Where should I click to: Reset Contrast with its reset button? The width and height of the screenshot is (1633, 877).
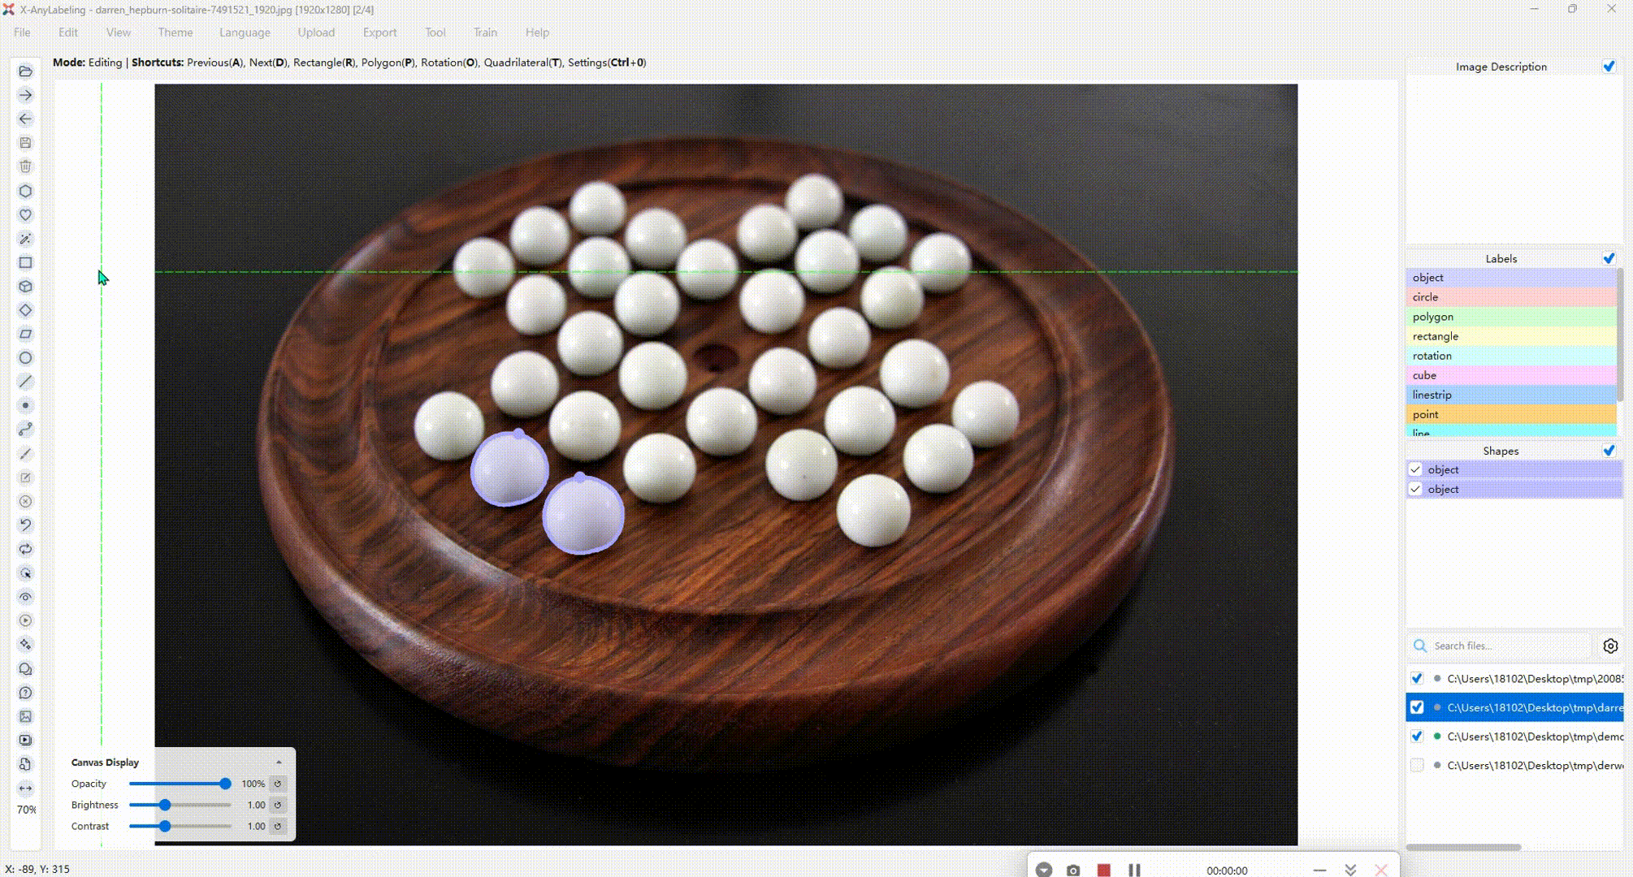coord(278,826)
